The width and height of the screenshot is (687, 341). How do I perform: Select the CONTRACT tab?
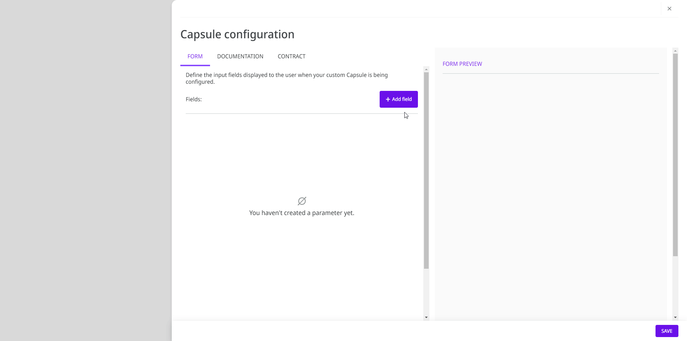[x=292, y=57]
